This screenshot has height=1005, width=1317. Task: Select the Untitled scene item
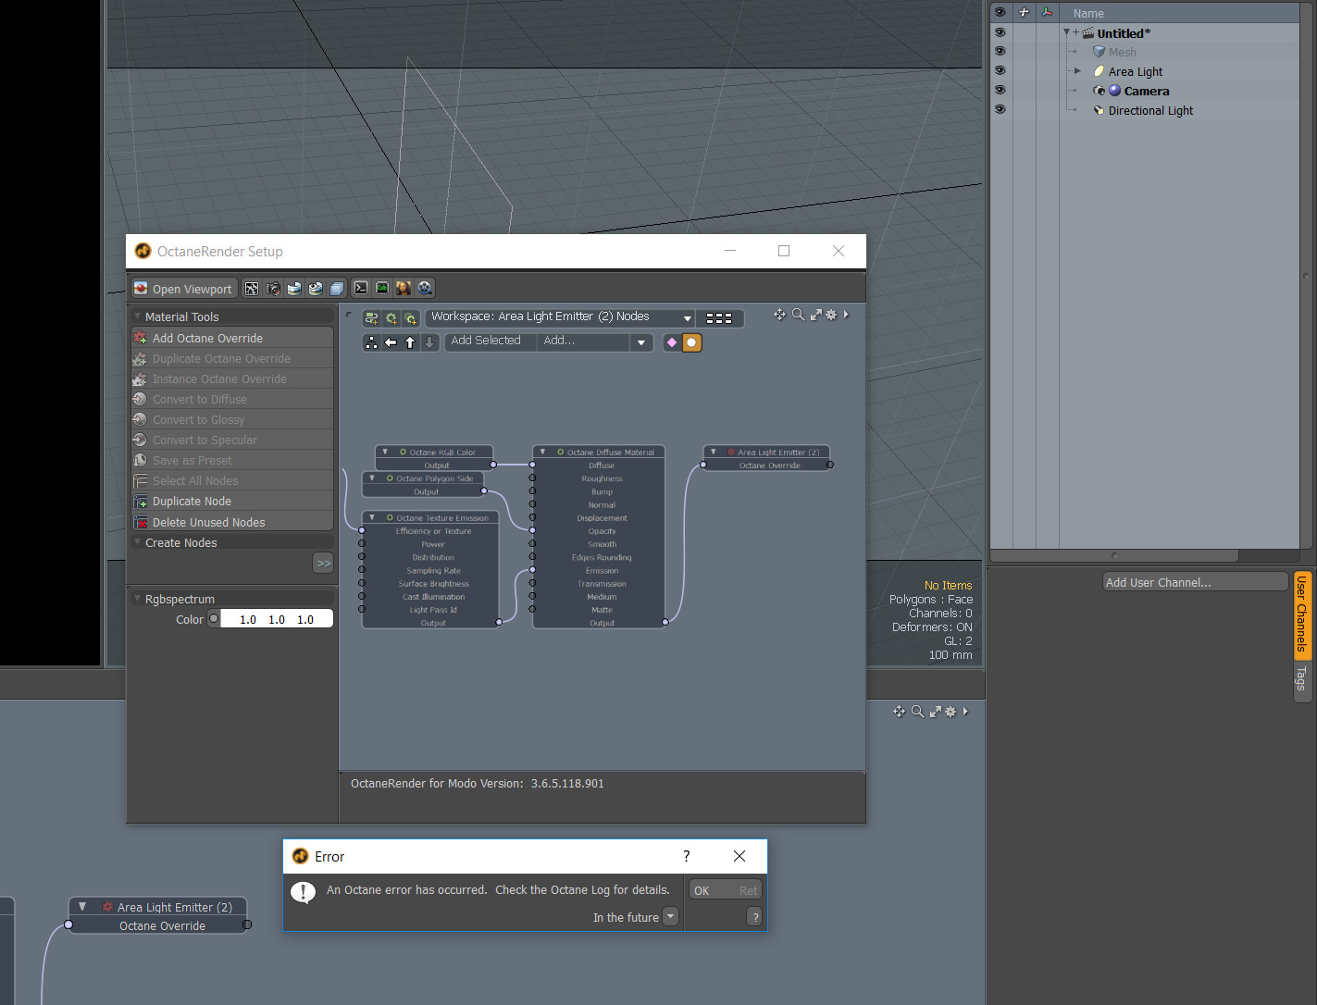(1124, 33)
